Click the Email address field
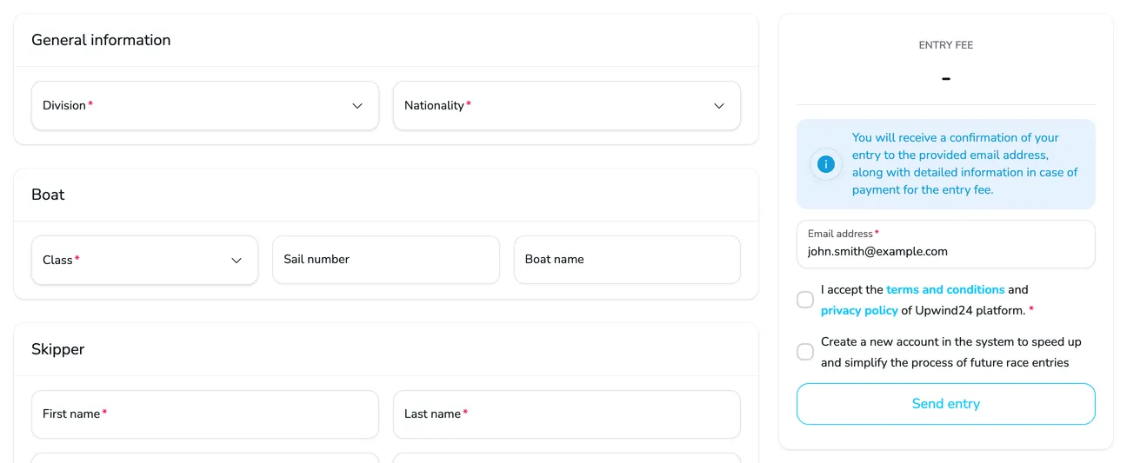Viewport: 1127px width, 463px height. coord(946,244)
